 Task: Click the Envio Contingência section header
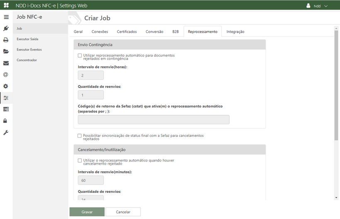pos(170,45)
